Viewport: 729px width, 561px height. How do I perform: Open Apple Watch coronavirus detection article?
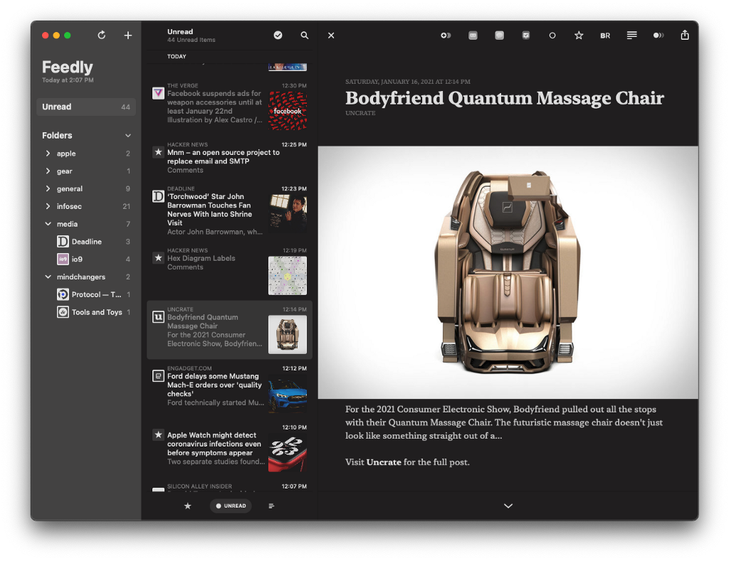point(229,448)
